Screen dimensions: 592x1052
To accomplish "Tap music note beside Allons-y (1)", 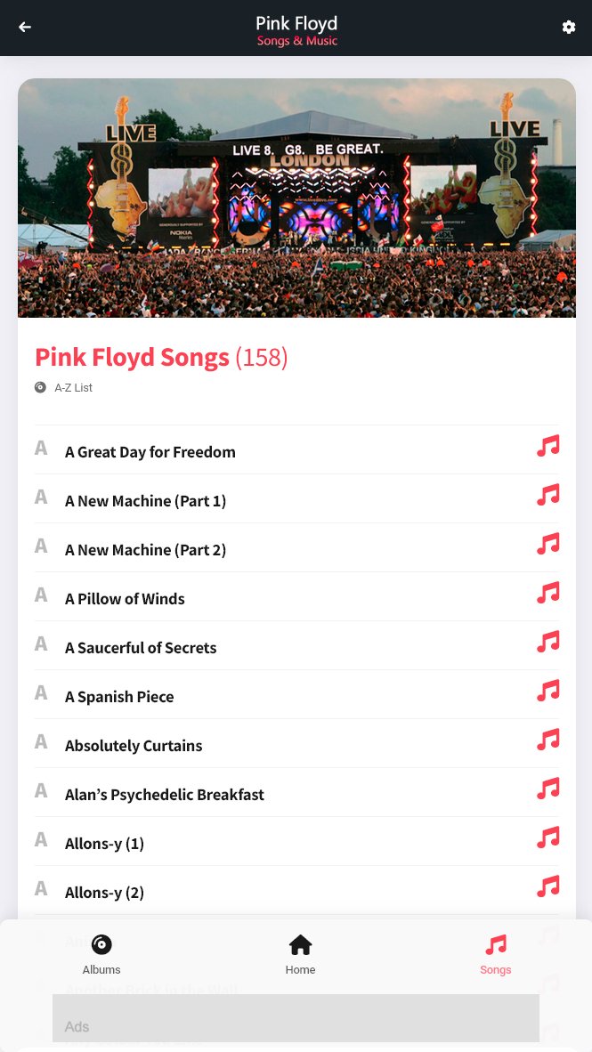I will pyautogui.click(x=548, y=838).
